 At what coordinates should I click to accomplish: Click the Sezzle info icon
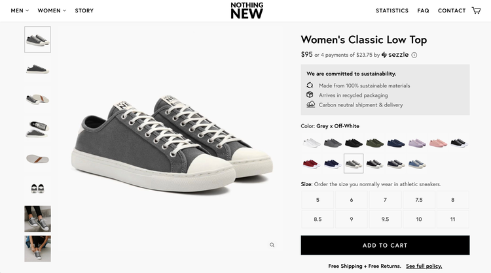414,55
